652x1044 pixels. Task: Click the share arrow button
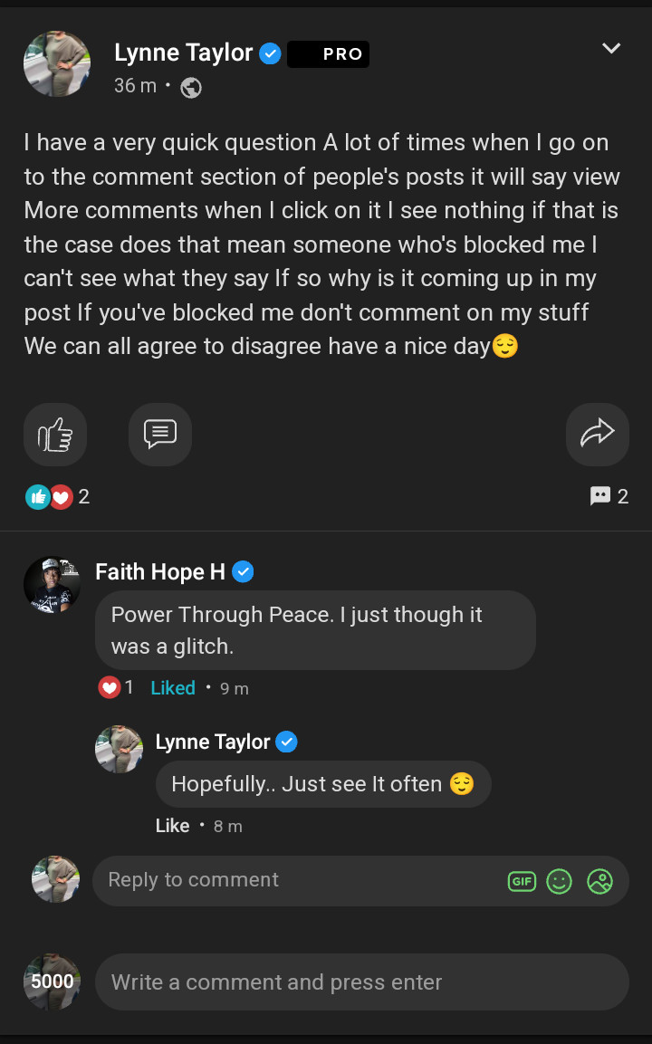(597, 435)
